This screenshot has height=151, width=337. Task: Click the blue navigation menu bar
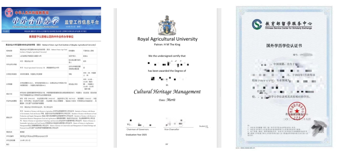(x=51, y=31)
